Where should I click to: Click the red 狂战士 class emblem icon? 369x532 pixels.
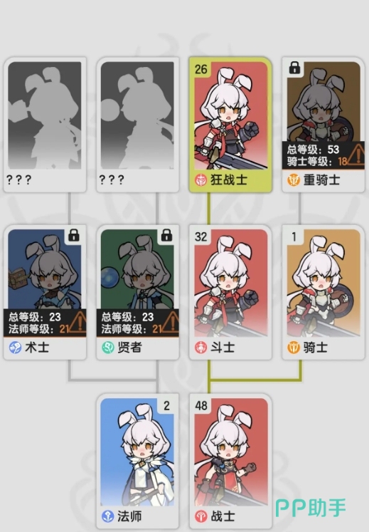tap(201, 179)
